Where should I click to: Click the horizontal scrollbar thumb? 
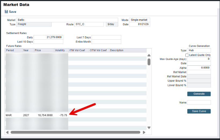(75, 132)
